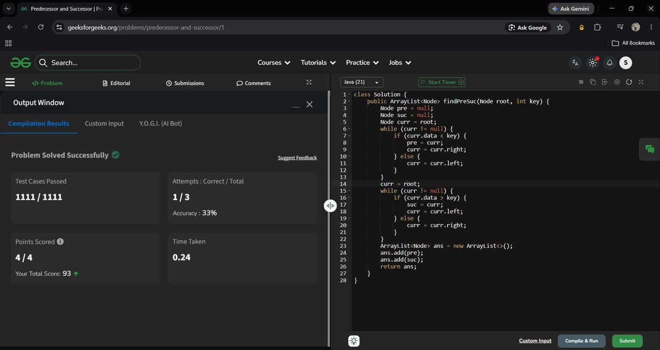Image resolution: width=660 pixels, height=350 pixels.
Task: Click the code formatter icon in editor toolbar
Action: click(x=581, y=82)
